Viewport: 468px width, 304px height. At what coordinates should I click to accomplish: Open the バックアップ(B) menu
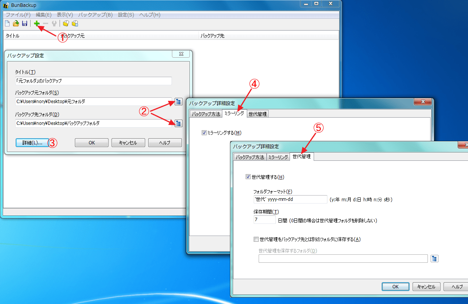click(x=95, y=15)
